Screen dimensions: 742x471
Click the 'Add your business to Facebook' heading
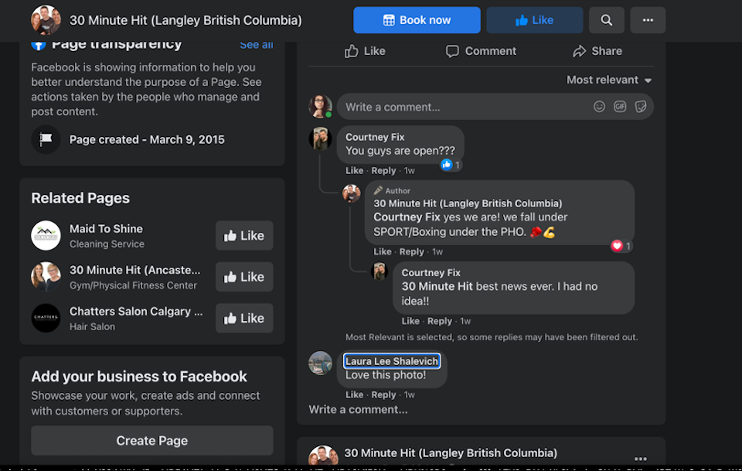tap(139, 377)
